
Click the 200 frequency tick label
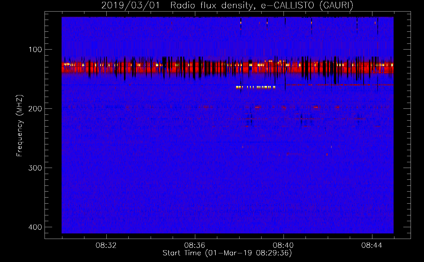[35, 109]
